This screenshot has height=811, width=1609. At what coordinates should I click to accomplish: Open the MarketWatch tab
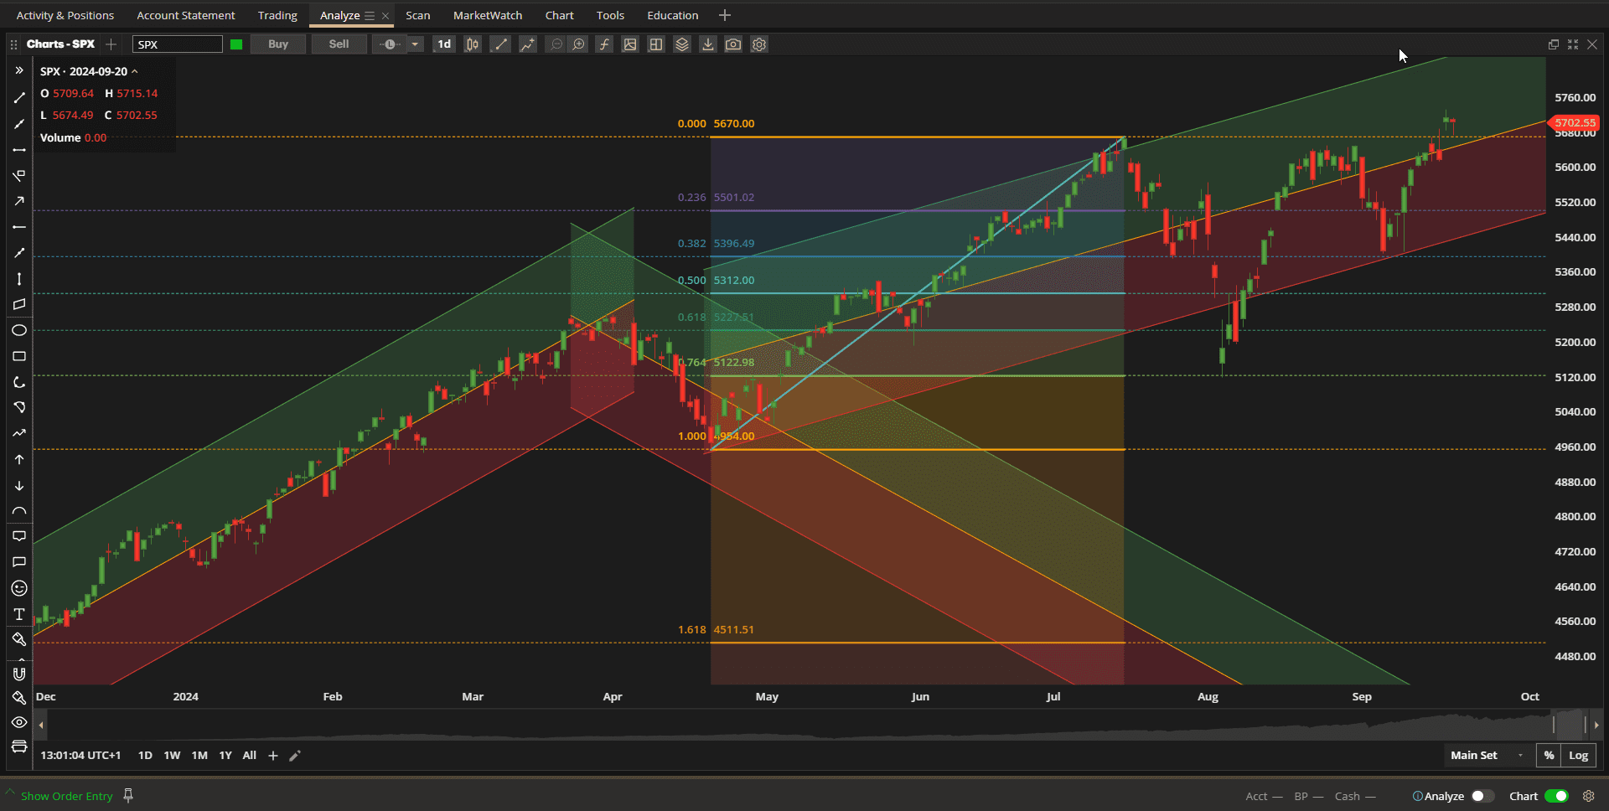pyautogui.click(x=488, y=15)
